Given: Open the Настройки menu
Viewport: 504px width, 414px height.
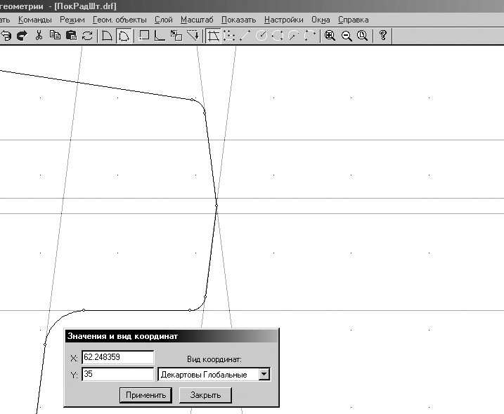Looking at the screenshot, I should point(284,20).
